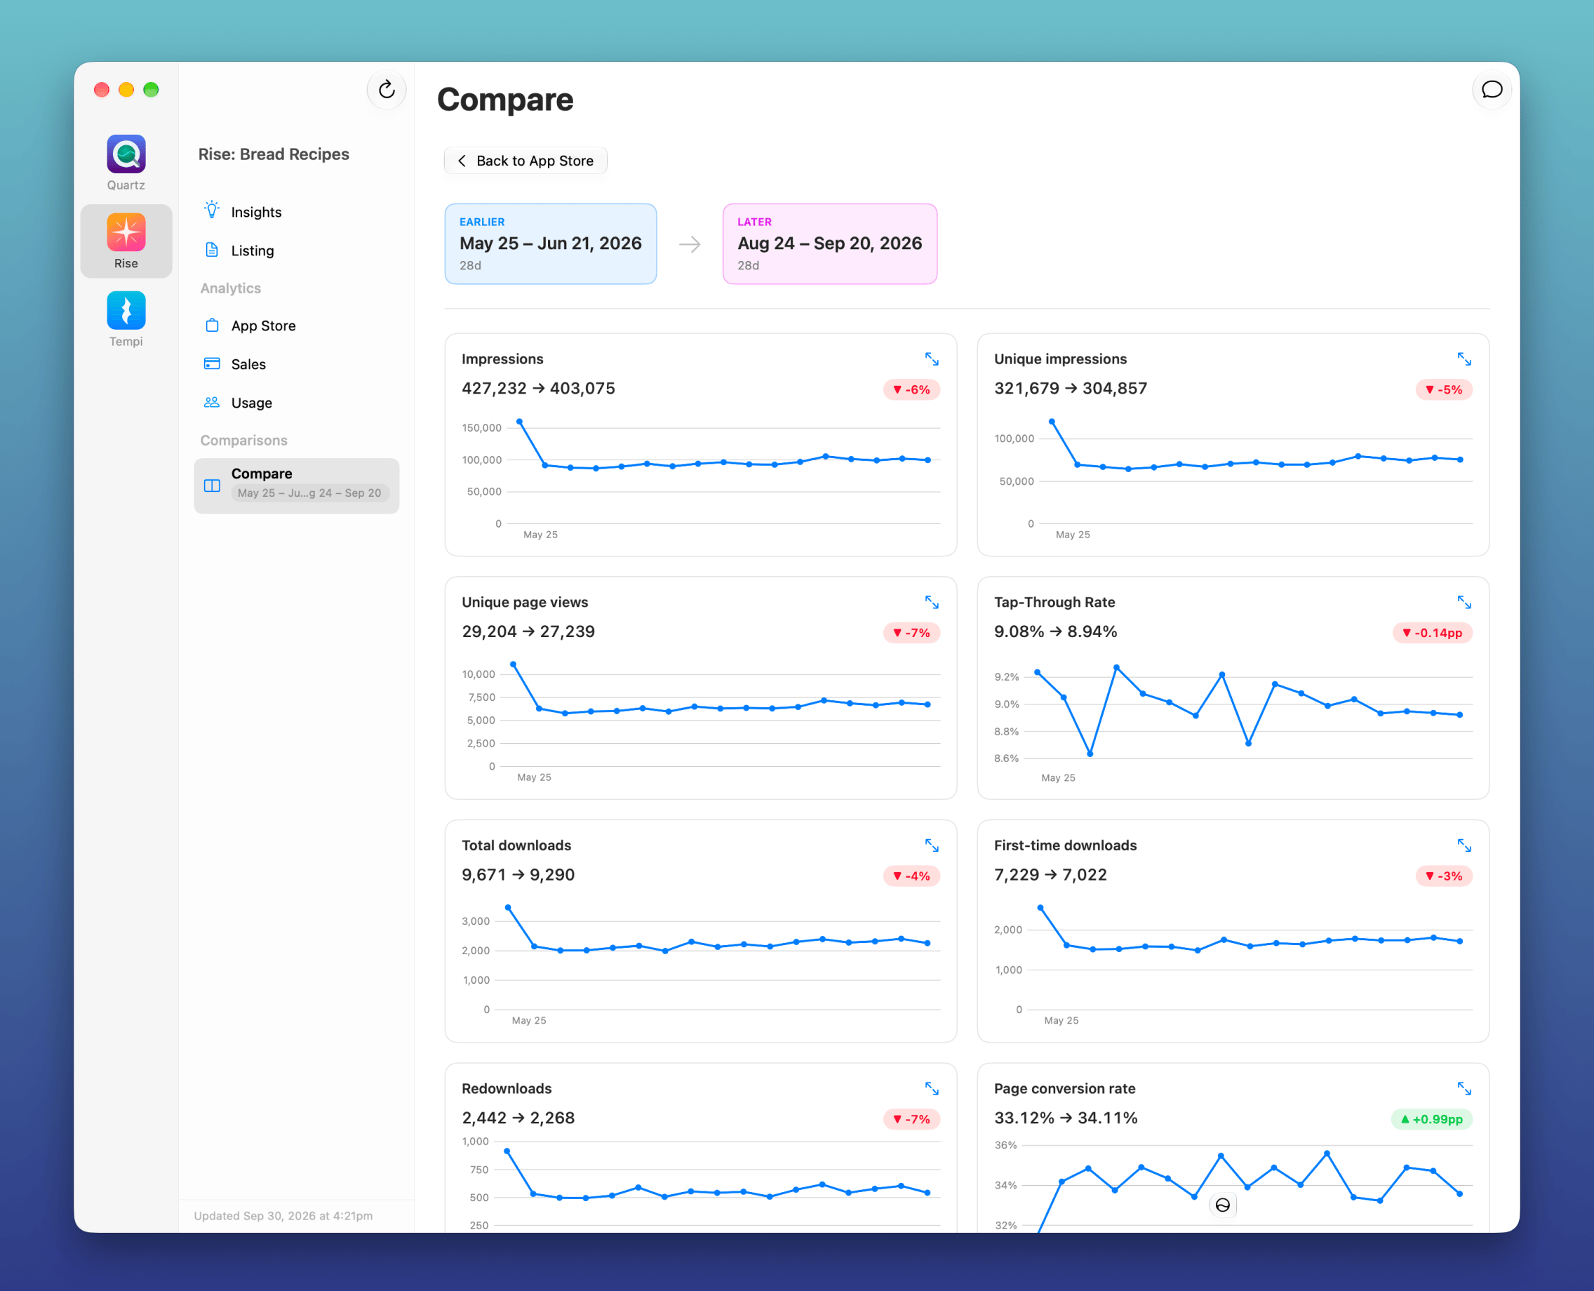Image resolution: width=1594 pixels, height=1291 pixels.
Task: Click the Redownloads value 2,442 → 2,268
Action: tap(518, 1118)
